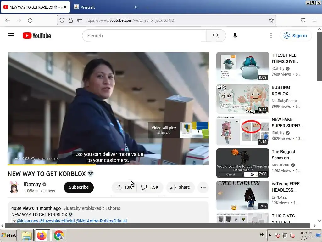Click the site security padlock icon
Viewport: 322px width, 242px height.
point(71,20)
